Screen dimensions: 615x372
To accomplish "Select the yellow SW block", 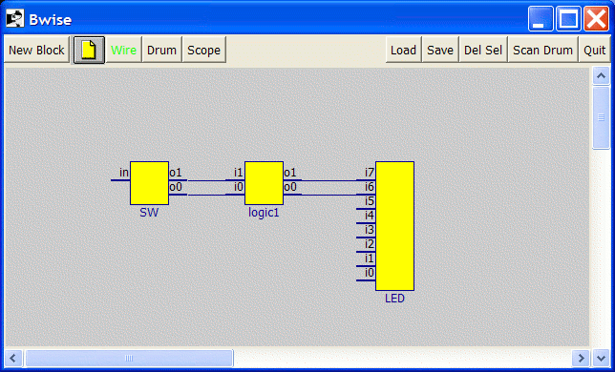I will 149,183.
